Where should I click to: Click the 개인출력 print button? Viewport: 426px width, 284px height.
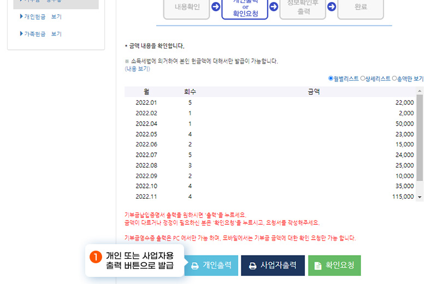211,265
